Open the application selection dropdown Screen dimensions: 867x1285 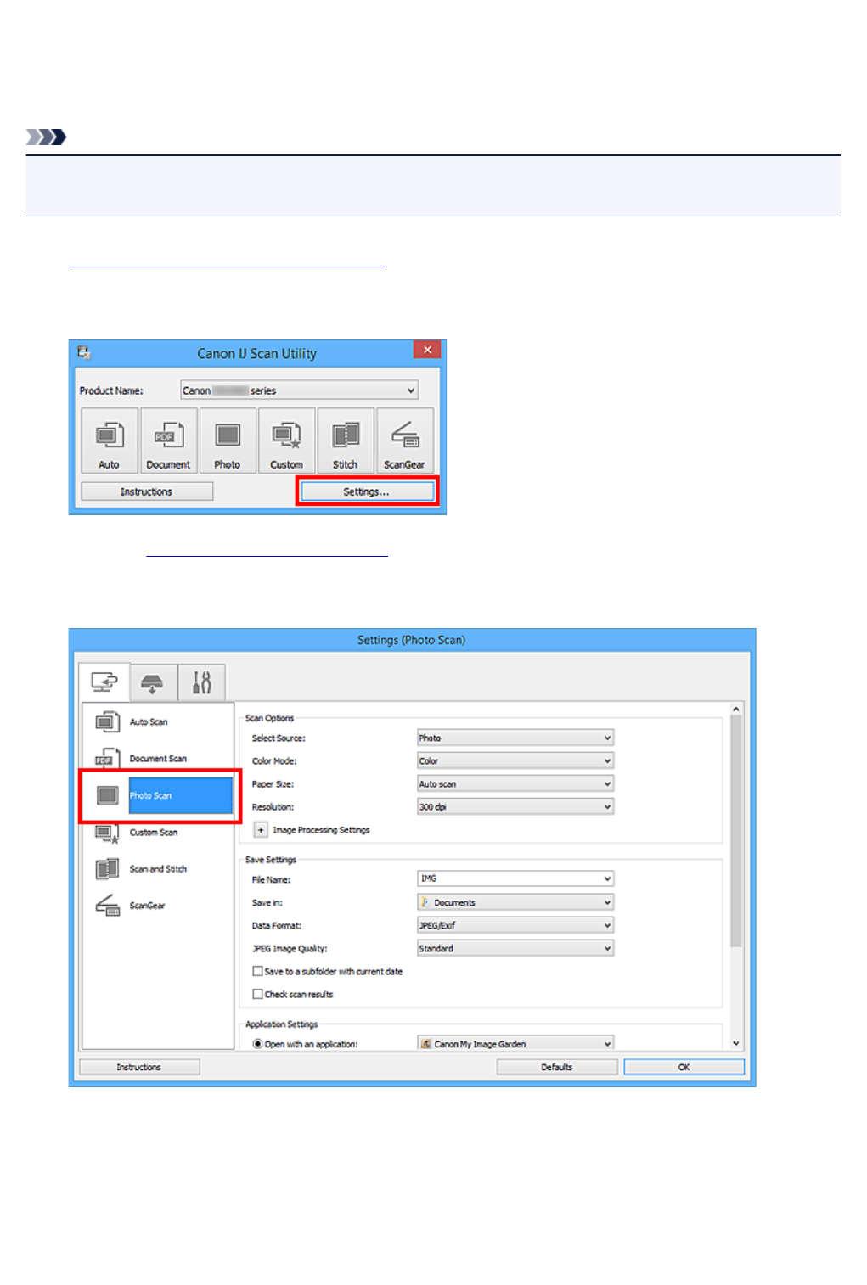point(515,1044)
